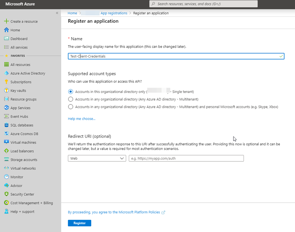Go to Home breadcrumb link

[x=72, y=13]
